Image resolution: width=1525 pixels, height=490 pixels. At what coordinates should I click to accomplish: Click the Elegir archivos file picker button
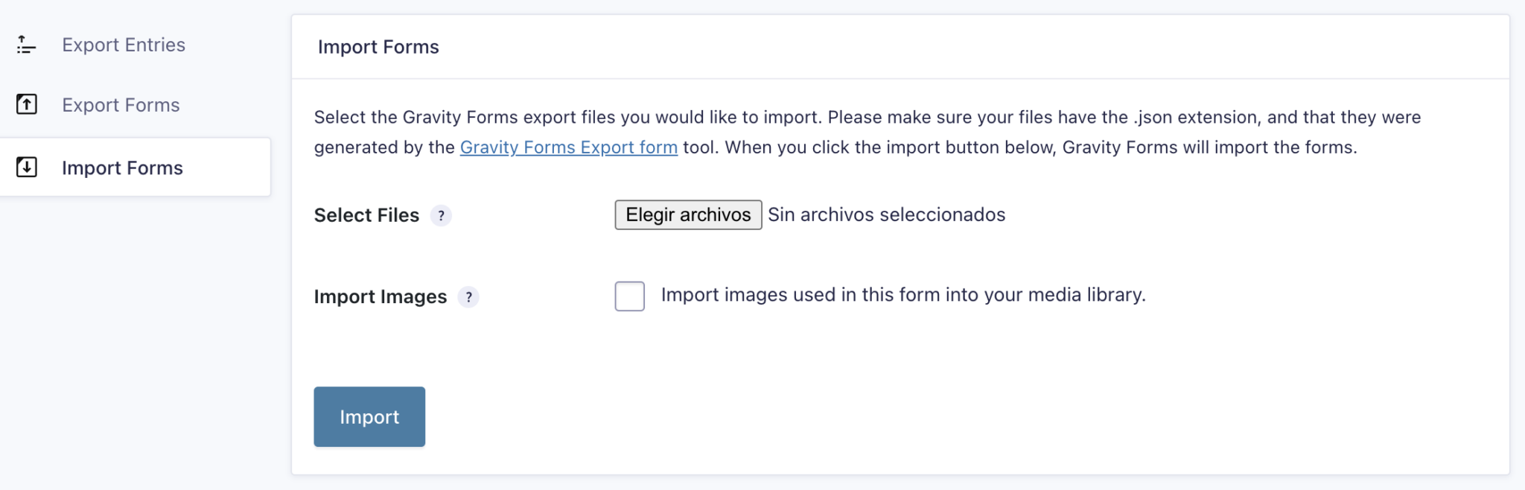(687, 214)
